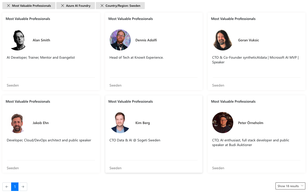Go to the previous results page arrow
This screenshot has width=308, height=193.
click(7, 187)
